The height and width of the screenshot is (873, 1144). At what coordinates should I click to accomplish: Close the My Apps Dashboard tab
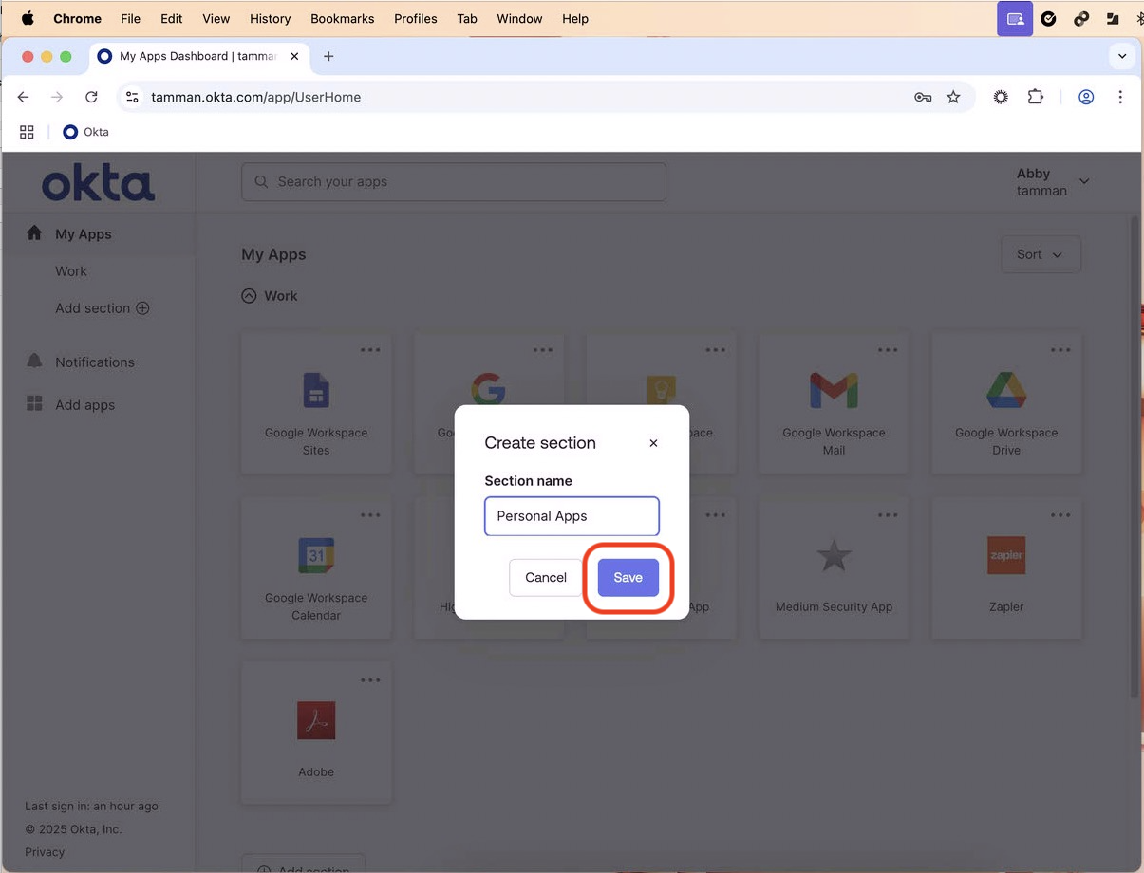coord(294,56)
